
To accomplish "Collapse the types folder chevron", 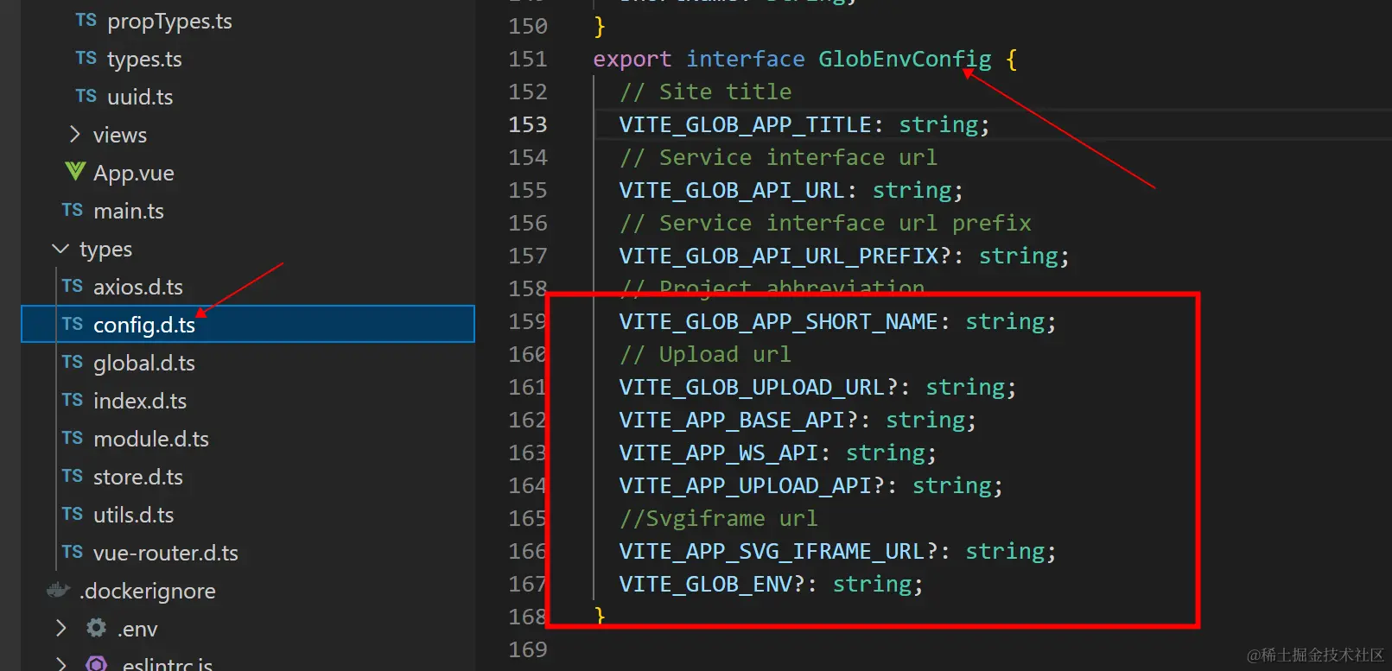I will [60, 249].
